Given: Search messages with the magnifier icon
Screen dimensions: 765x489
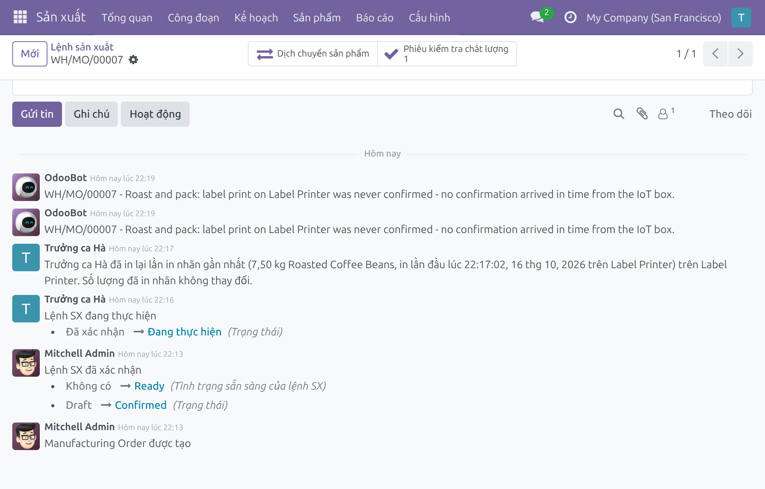Looking at the screenshot, I should (x=619, y=114).
